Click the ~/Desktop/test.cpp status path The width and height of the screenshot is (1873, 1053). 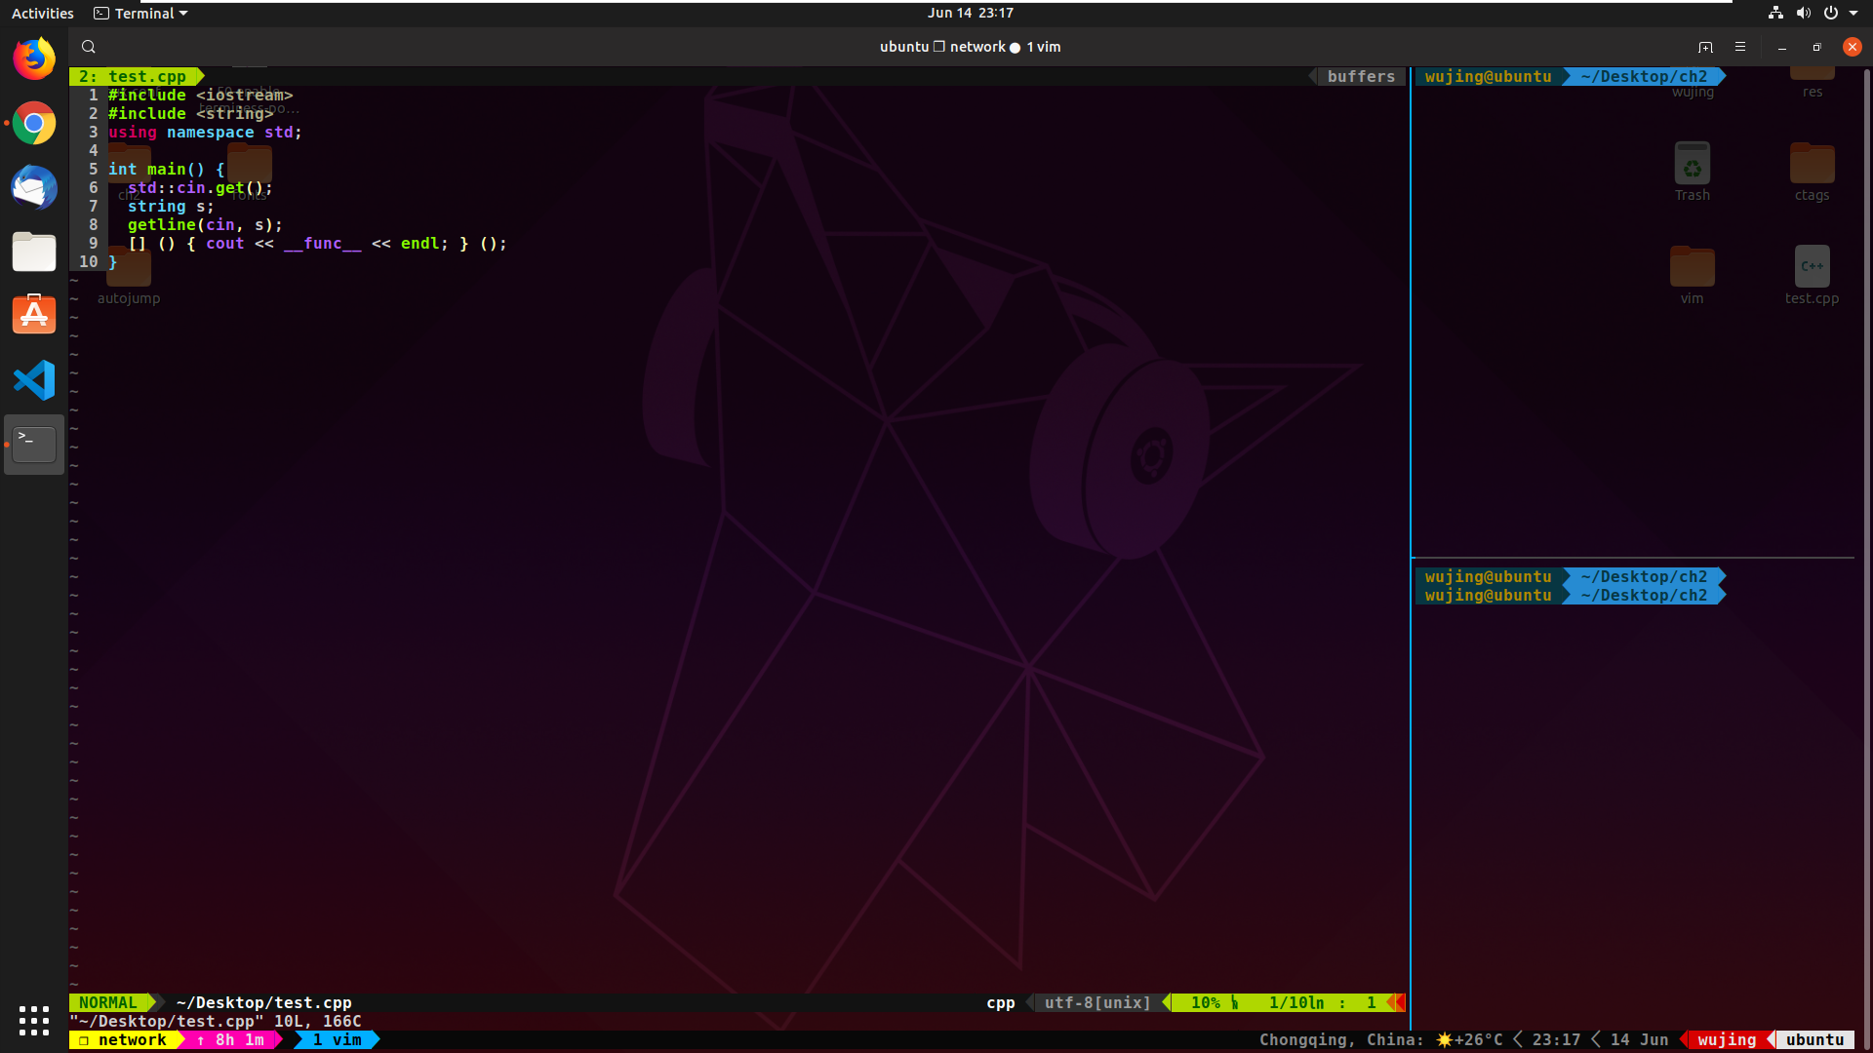tap(264, 1002)
